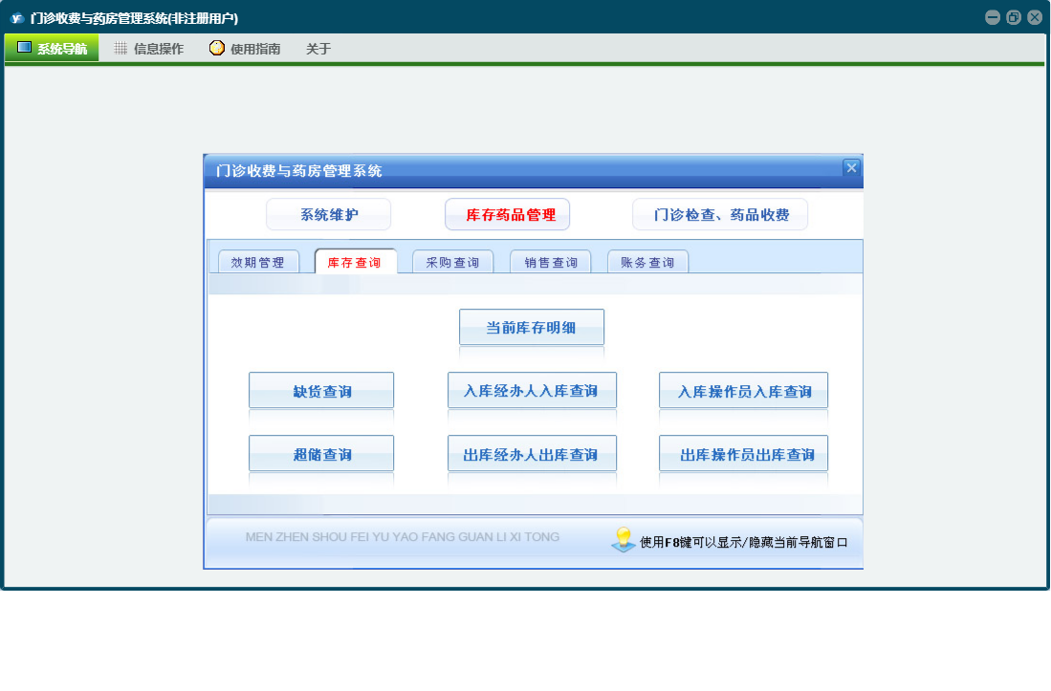Open the 系统导航 menu

[52, 48]
